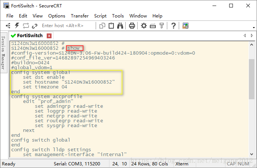Viewport: 257px width, 168px height.
Task: Open the toolbar overflow options arrow
Action: (254, 28)
